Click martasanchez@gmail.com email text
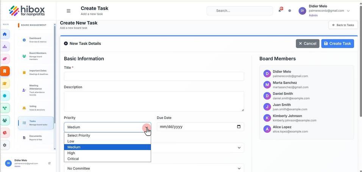The width and height of the screenshot is (362, 172). coord(290,87)
